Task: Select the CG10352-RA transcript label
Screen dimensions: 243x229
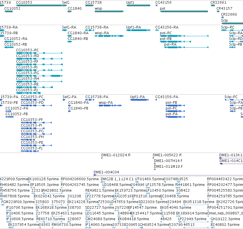Action: coord(16,39)
